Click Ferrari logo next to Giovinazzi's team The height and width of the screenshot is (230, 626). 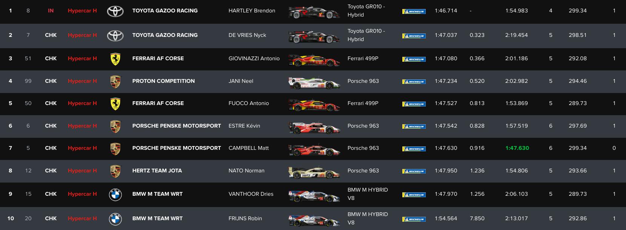(115, 59)
